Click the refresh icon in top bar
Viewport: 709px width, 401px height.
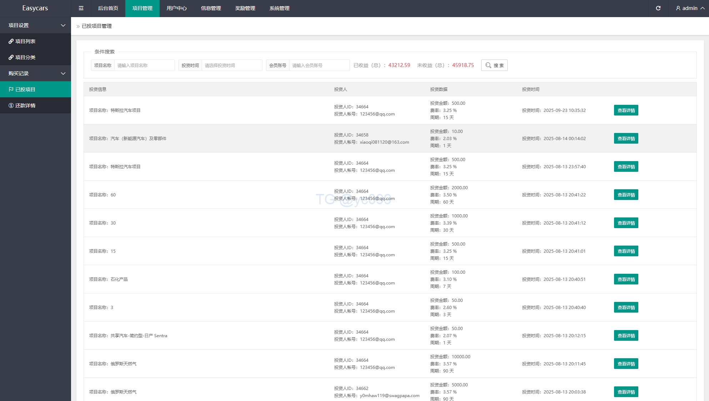tap(658, 8)
